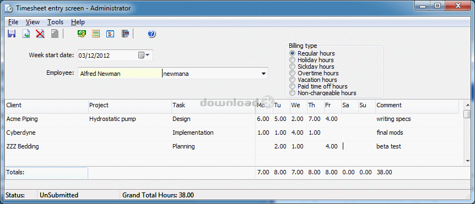Click the server database toolbar icon
475x204 pixels.
pyautogui.click(x=125, y=34)
